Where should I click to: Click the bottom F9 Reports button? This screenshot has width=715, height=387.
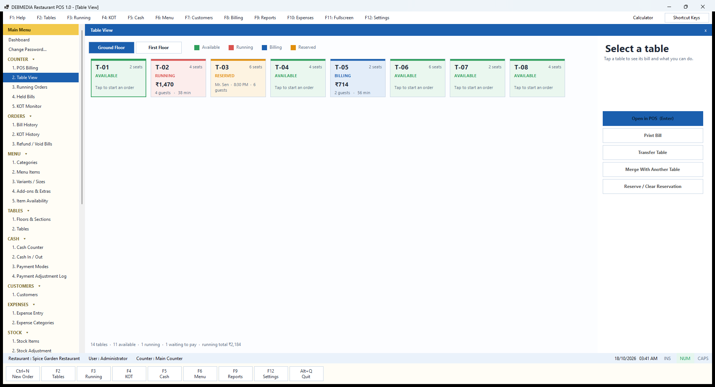pos(235,374)
